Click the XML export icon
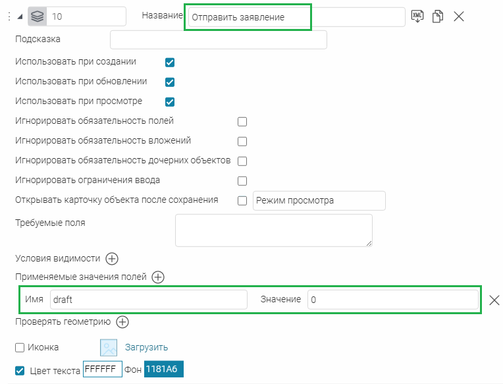The image size is (503, 384). tap(417, 16)
